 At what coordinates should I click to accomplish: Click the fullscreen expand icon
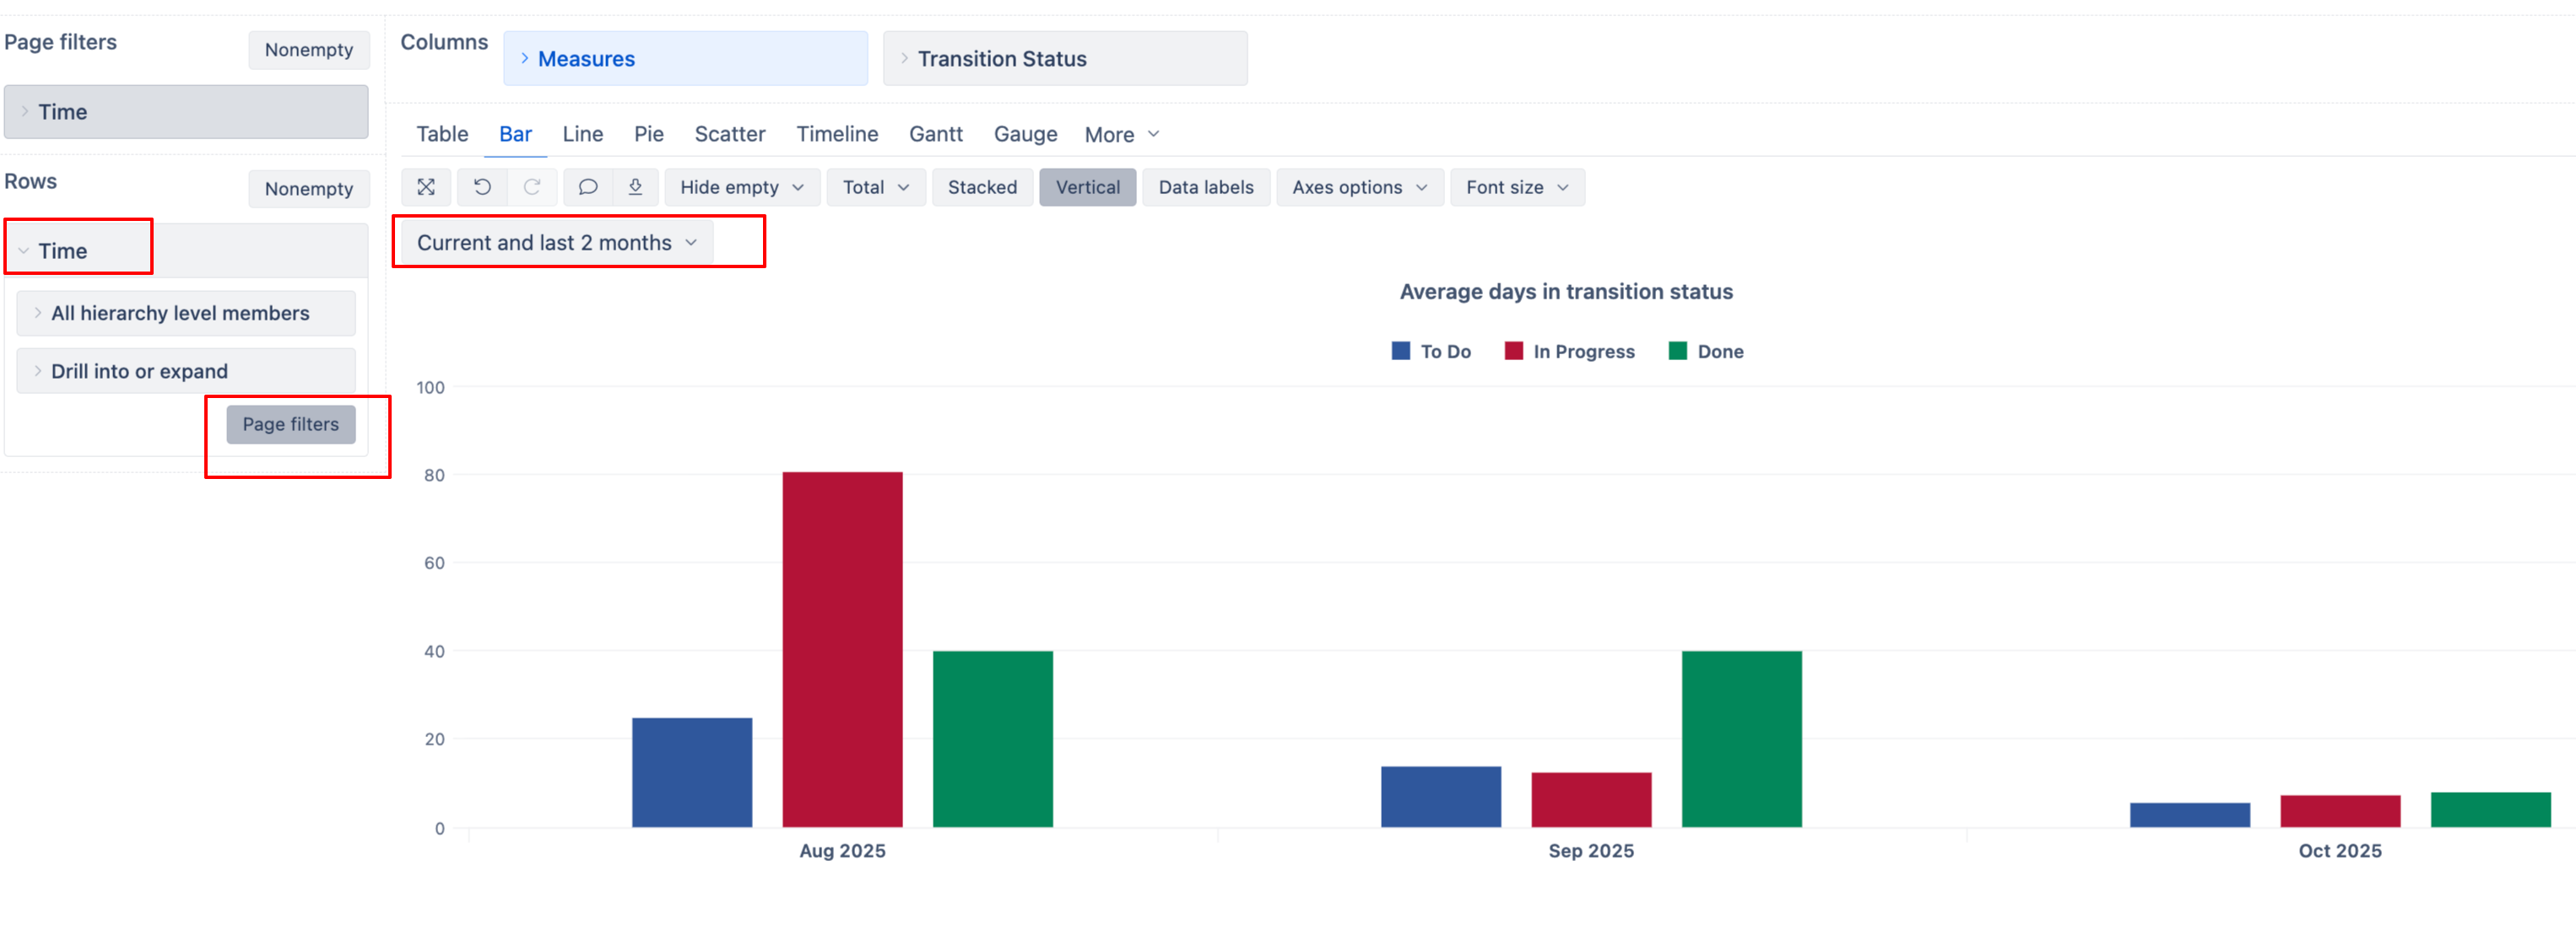(426, 187)
